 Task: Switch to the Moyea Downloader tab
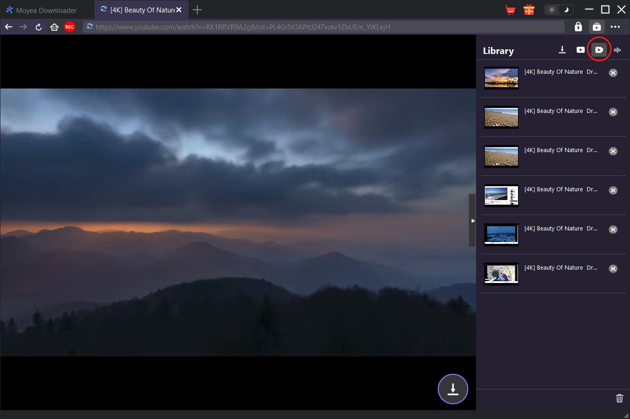(x=46, y=10)
